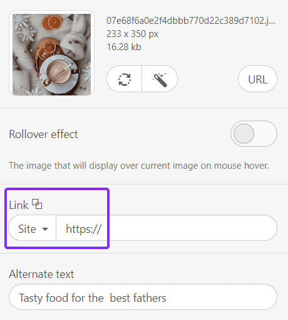Click the mouse hover description text
Screen dimensions: 288x320
click(x=139, y=166)
